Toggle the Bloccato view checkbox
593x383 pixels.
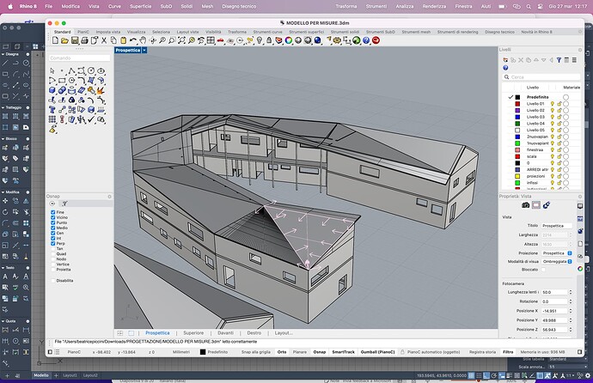[543, 270]
